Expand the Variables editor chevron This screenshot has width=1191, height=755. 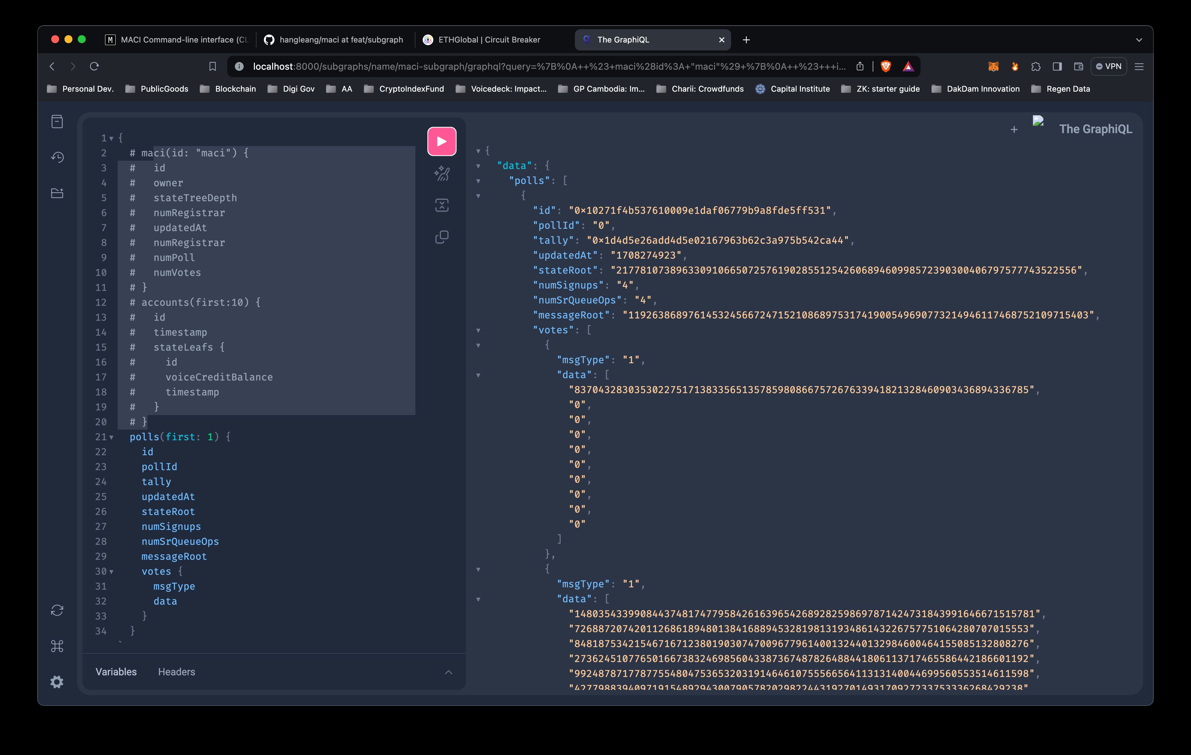click(x=449, y=672)
